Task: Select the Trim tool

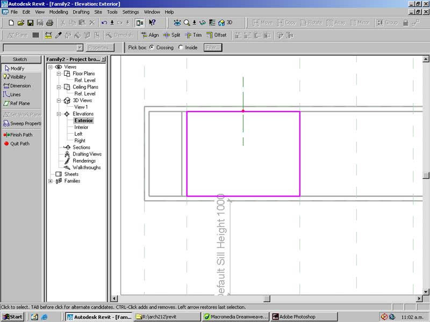Action: pyautogui.click(x=193, y=35)
